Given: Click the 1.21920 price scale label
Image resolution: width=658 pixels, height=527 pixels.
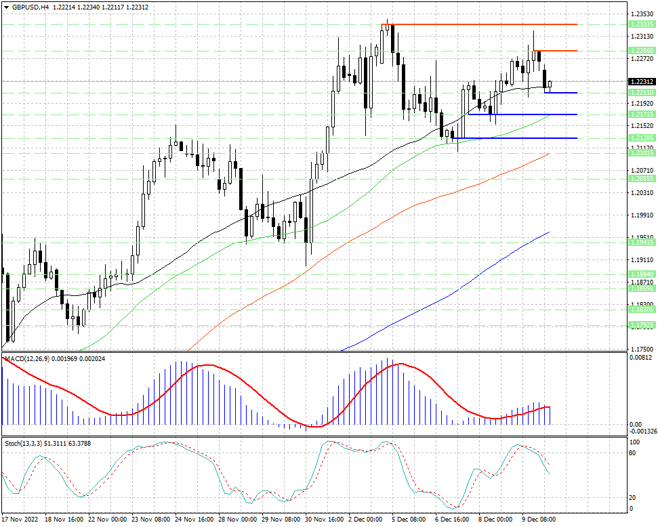Looking at the screenshot, I should 642,103.
